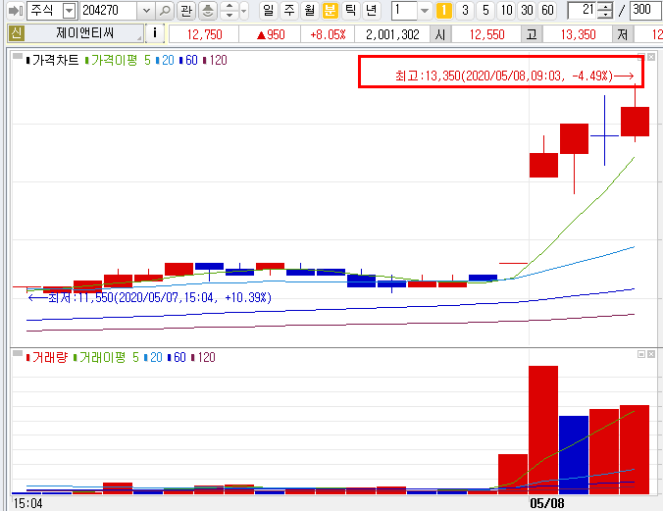Maximize the volume chart panel

tap(641, 354)
